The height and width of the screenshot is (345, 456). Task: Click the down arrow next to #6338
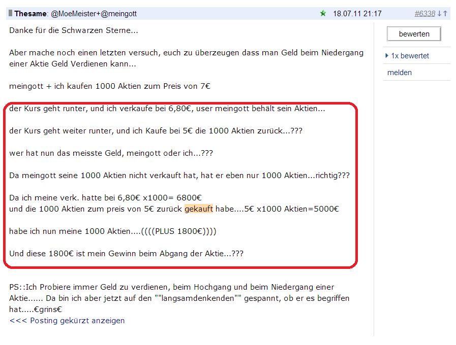[439, 13]
